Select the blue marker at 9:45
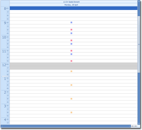 pos(71,33)
